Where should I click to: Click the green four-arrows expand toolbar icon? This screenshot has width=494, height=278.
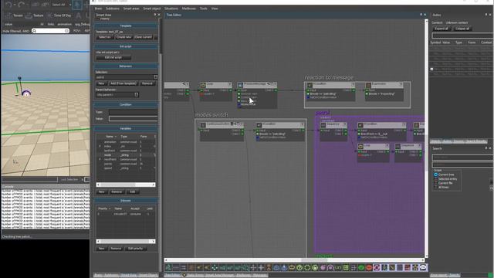point(215,268)
